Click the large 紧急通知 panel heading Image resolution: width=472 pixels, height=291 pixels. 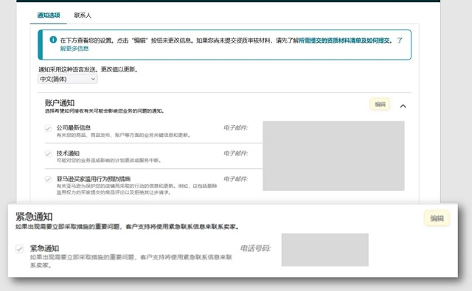tap(34, 217)
